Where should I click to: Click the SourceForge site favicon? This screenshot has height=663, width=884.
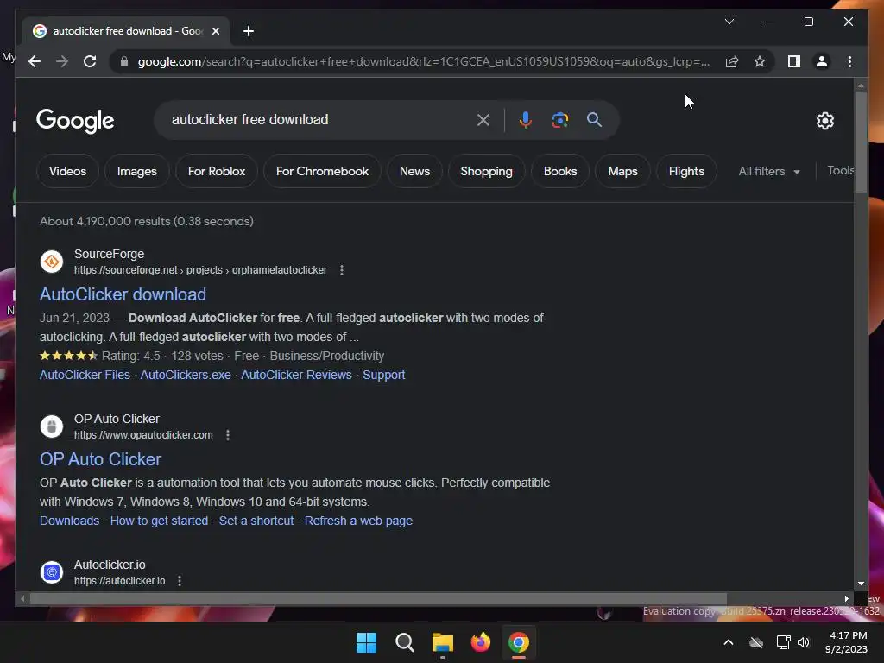coord(52,262)
